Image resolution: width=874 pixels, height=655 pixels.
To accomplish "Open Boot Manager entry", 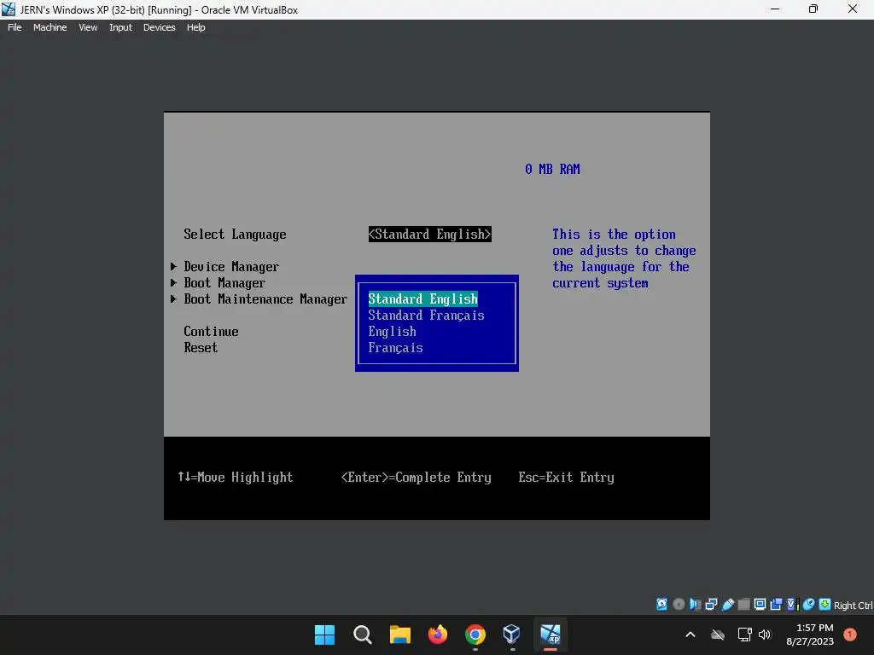I will coord(224,283).
